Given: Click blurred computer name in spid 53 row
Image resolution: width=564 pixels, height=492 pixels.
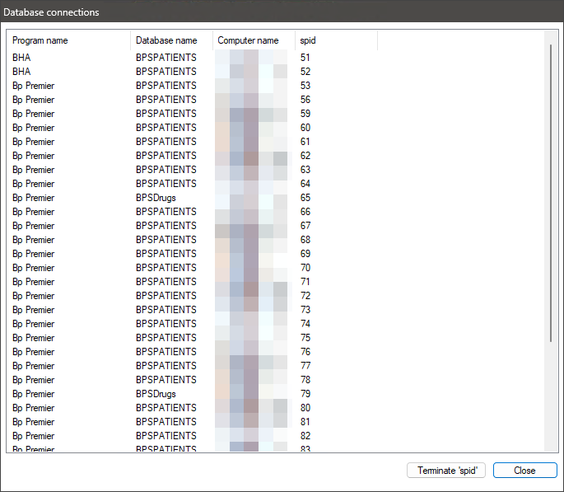Looking at the screenshot, I should point(251,86).
